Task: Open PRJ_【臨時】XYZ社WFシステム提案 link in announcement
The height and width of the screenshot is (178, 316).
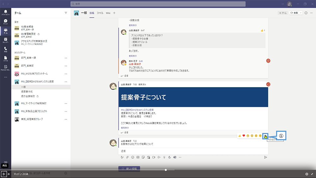Action: [x=137, y=110]
